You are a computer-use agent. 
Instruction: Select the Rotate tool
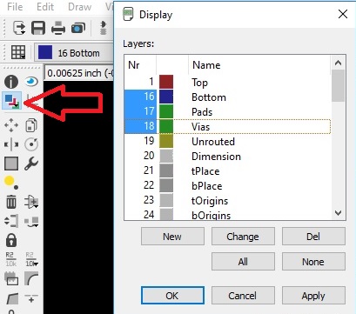31,144
